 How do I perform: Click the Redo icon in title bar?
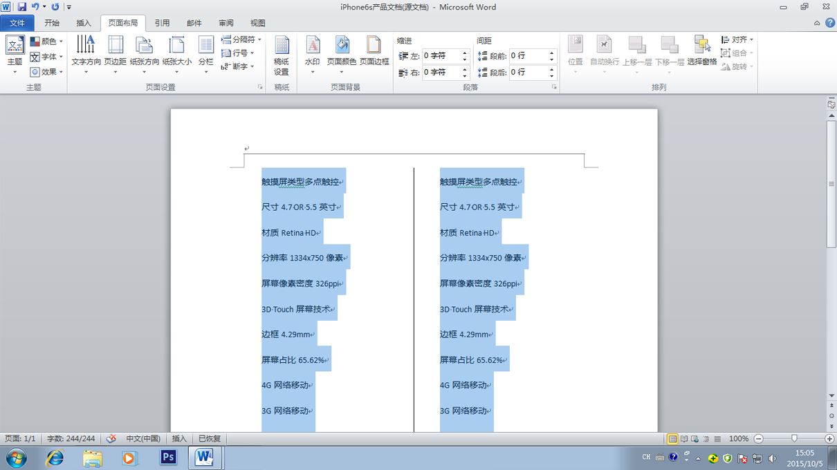click(55, 7)
